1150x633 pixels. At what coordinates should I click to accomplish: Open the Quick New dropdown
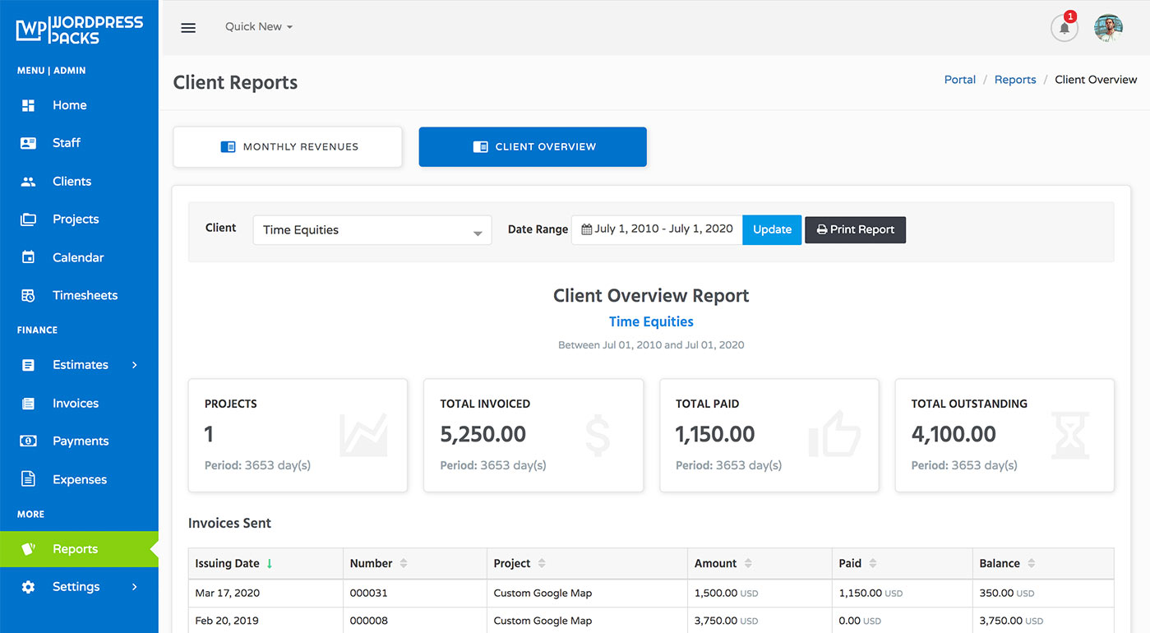[x=258, y=26]
